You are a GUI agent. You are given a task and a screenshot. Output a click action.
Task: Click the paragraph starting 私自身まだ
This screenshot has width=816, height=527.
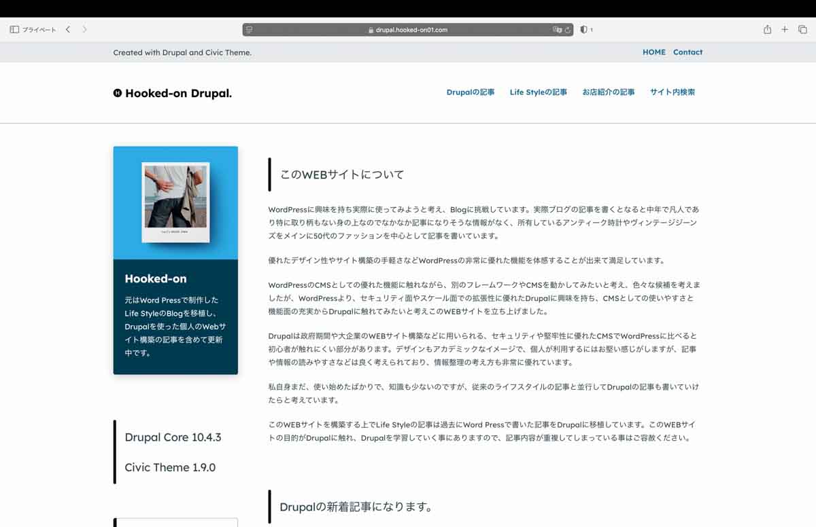pos(483,393)
